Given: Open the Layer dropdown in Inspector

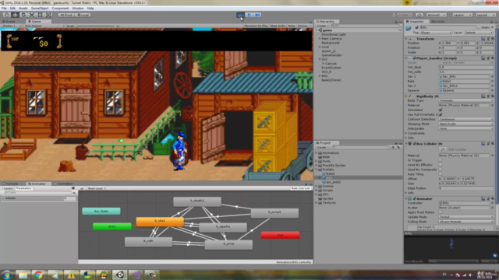Looking at the screenshot, I should (x=479, y=33).
